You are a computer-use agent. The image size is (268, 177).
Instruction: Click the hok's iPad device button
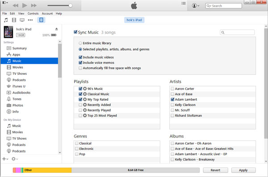point(134,20)
